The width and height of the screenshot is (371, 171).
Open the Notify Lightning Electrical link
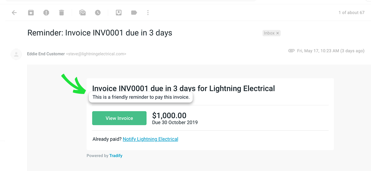pos(150,139)
